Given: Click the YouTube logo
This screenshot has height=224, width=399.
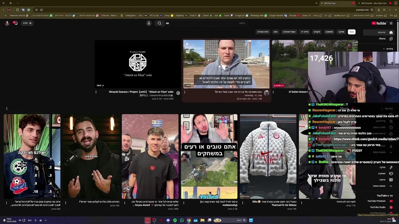Looking at the screenshot, I should point(379,23).
